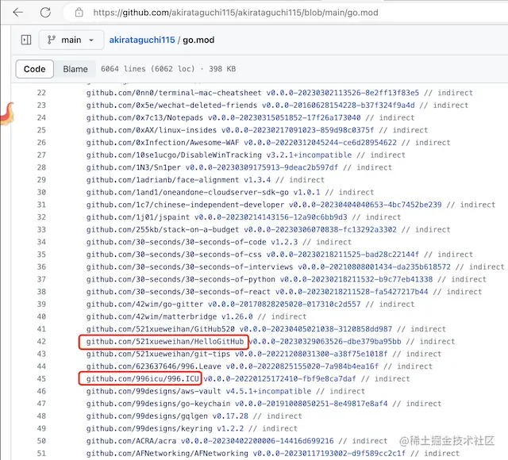Image resolution: width=508 pixels, height=460 pixels.
Task: Reload the page with the refresh icon
Action: [x=45, y=13]
